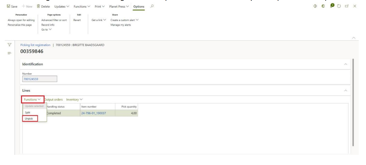Collapse the Identification section

pyautogui.click(x=345, y=64)
